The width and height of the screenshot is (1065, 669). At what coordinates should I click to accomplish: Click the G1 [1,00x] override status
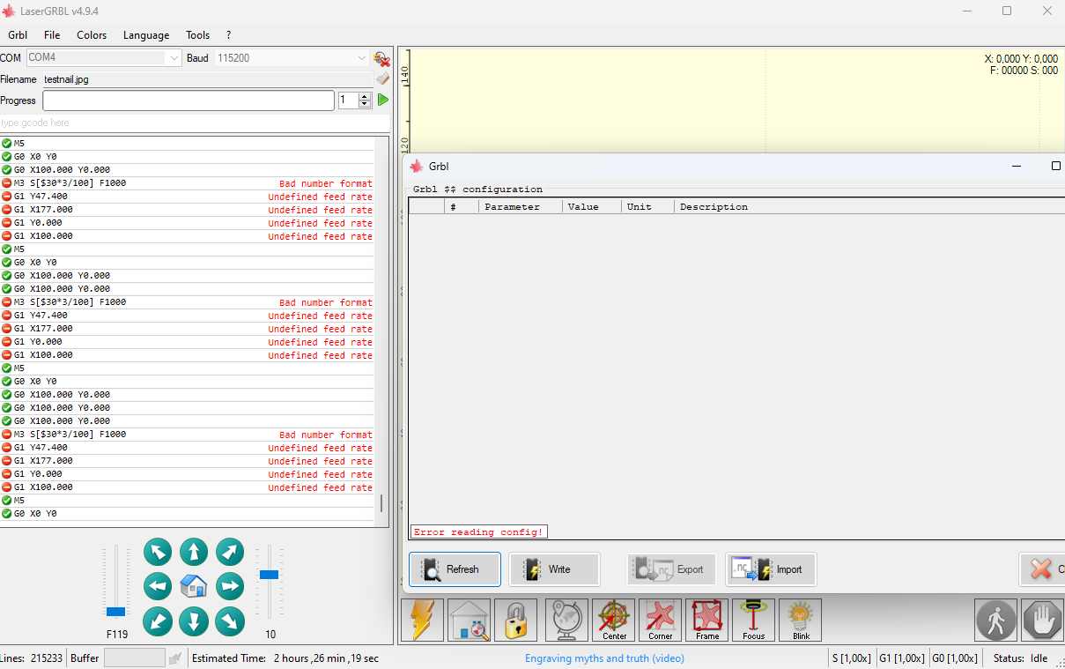click(x=902, y=658)
